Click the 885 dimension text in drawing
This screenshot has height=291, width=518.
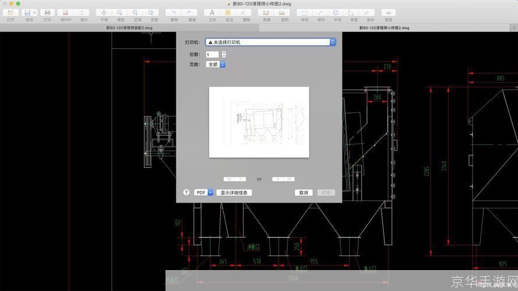[501, 78]
